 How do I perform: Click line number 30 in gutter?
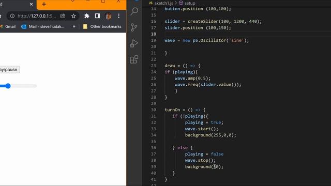pos(154,110)
